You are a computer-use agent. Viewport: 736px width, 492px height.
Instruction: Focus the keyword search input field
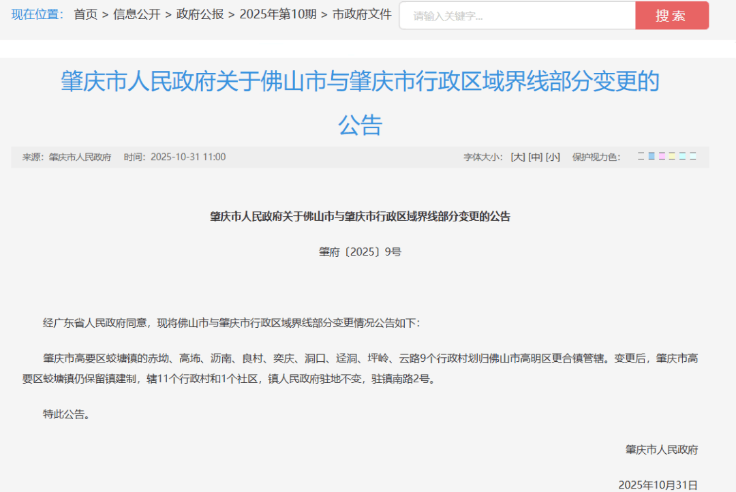[x=517, y=16]
